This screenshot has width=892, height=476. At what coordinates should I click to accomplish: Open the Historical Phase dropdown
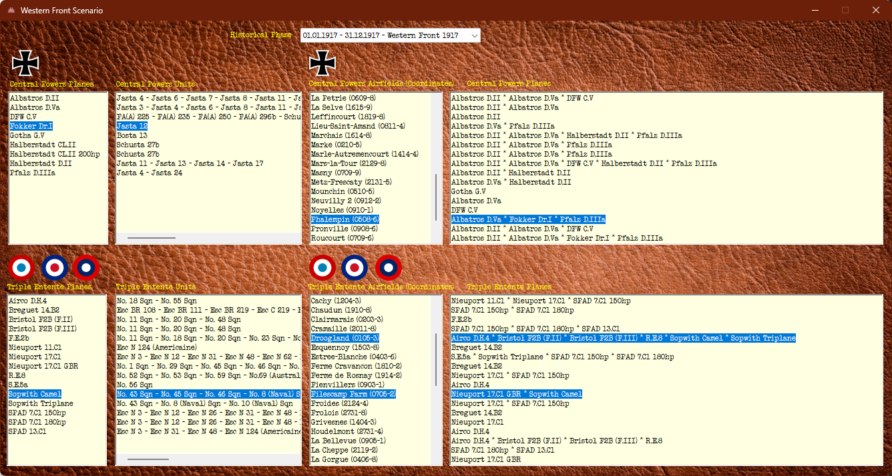pyautogui.click(x=390, y=35)
